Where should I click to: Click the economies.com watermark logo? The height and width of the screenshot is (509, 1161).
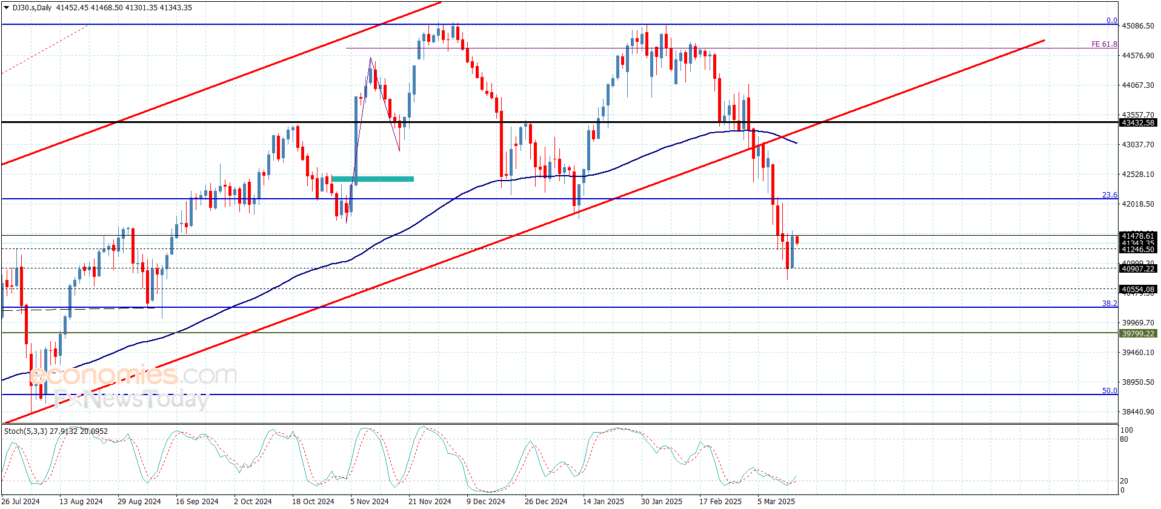(x=133, y=375)
